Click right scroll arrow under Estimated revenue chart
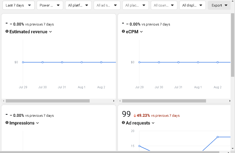 (x=114, y=101)
